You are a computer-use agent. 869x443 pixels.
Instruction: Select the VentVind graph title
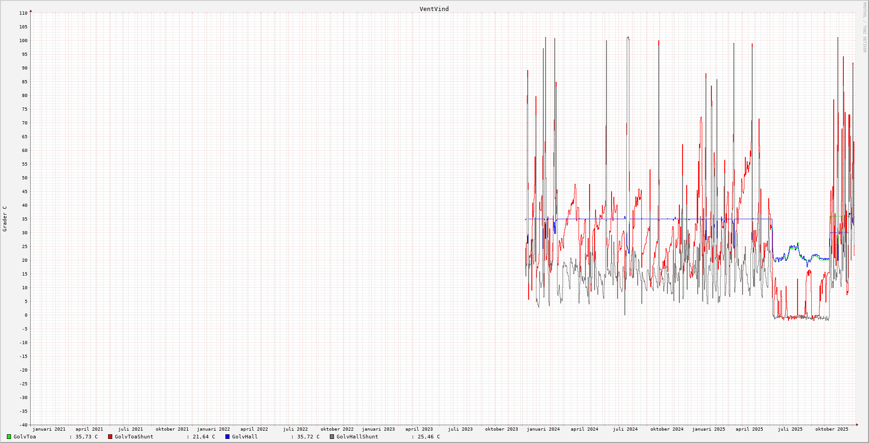pyautogui.click(x=434, y=9)
